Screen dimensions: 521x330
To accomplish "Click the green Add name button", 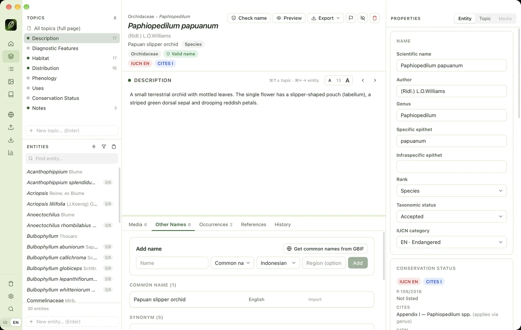I will point(358,263).
